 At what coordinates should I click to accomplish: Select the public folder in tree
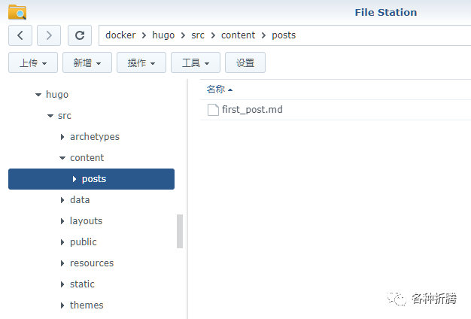(x=84, y=242)
